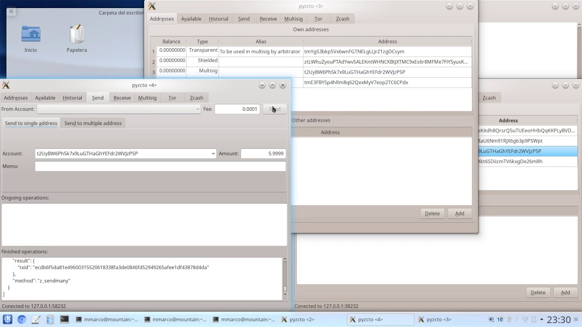
Task: Open the Historial tab in pyzcto <3>
Action: (218, 19)
